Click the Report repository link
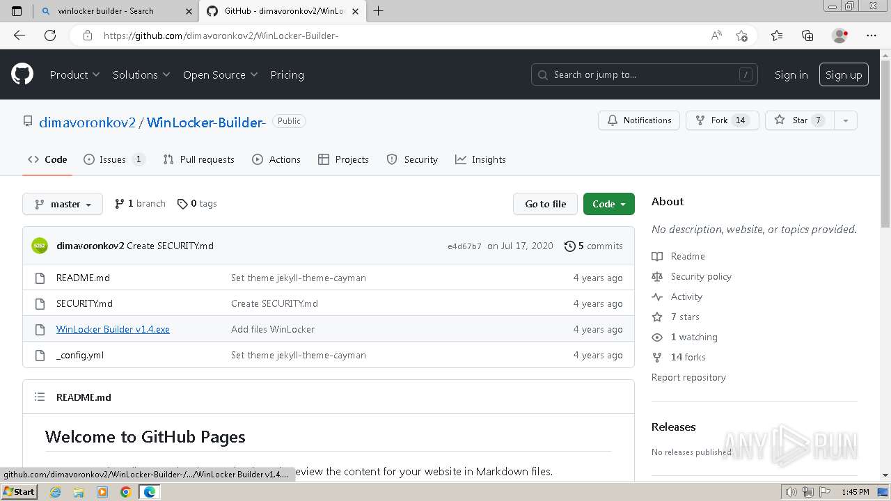This screenshot has width=891, height=501. [x=688, y=377]
